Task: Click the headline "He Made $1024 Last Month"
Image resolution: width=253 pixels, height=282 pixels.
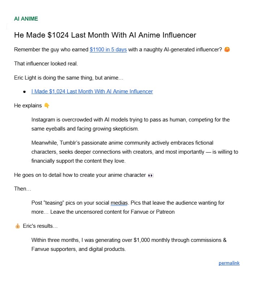Action: [105, 35]
